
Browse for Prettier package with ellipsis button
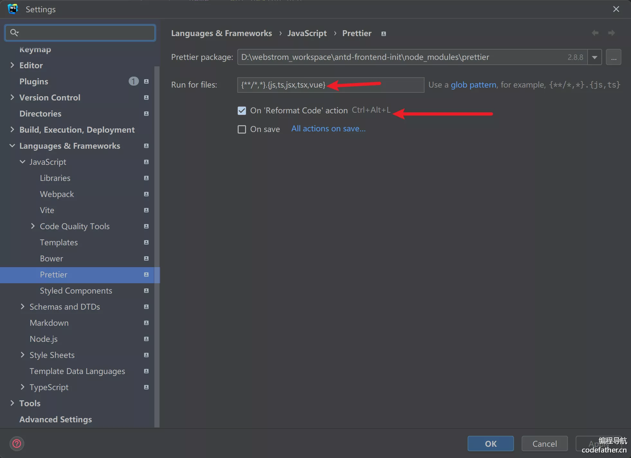614,57
